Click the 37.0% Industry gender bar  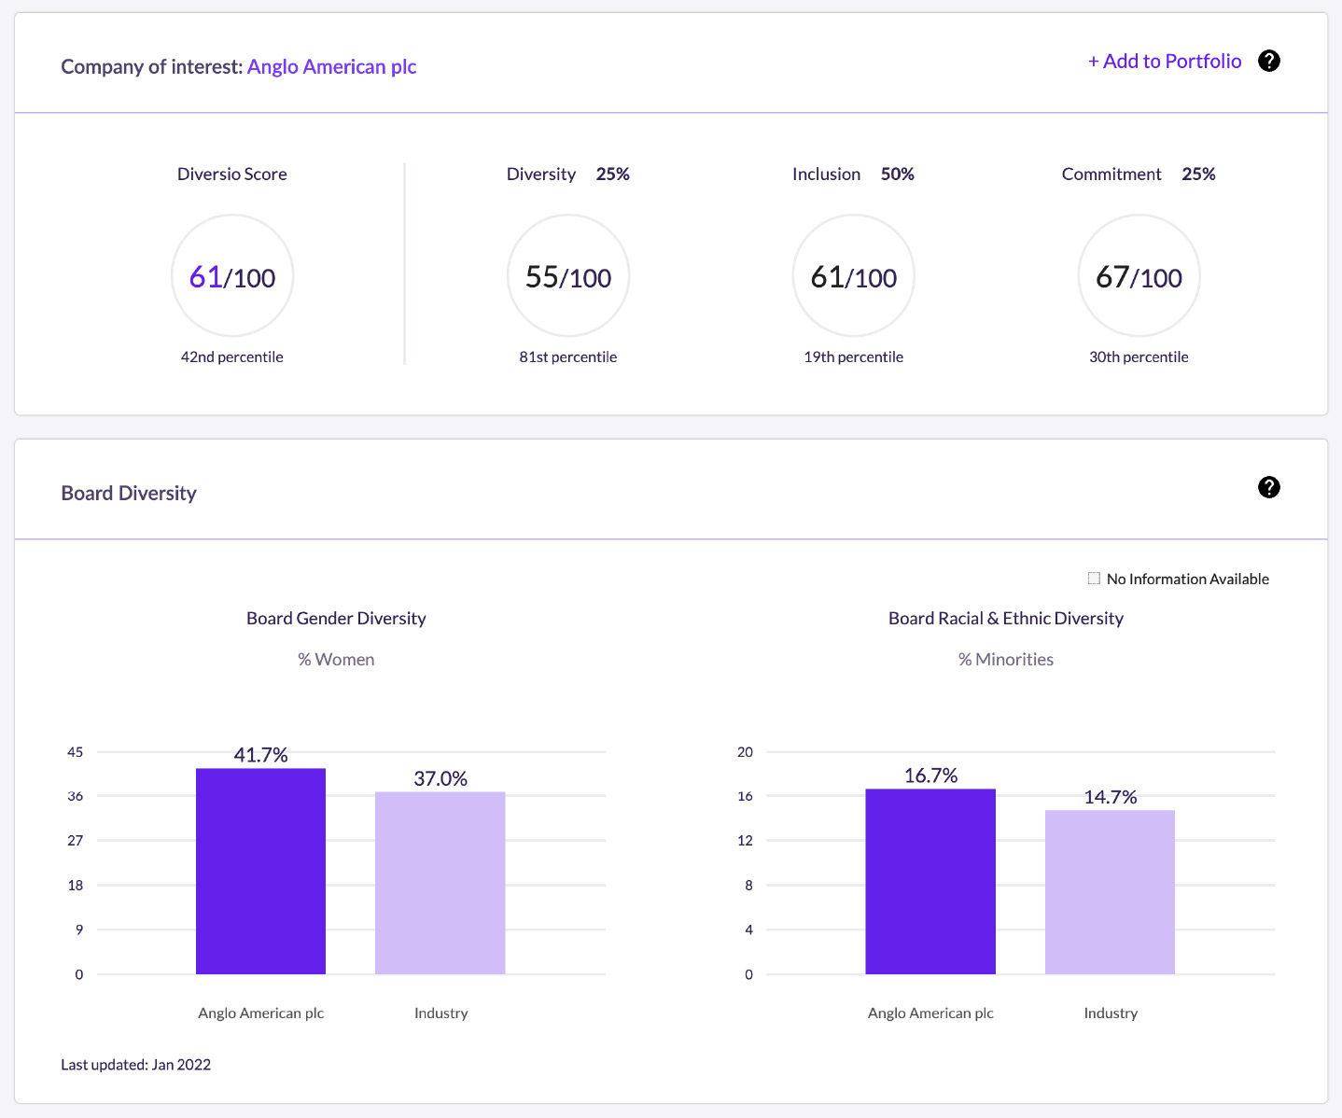click(440, 883)
